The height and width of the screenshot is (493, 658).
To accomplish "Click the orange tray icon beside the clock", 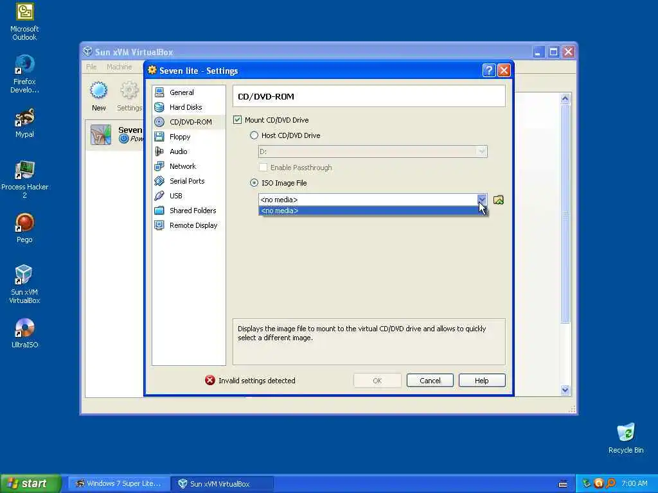I will coord(599,483).
